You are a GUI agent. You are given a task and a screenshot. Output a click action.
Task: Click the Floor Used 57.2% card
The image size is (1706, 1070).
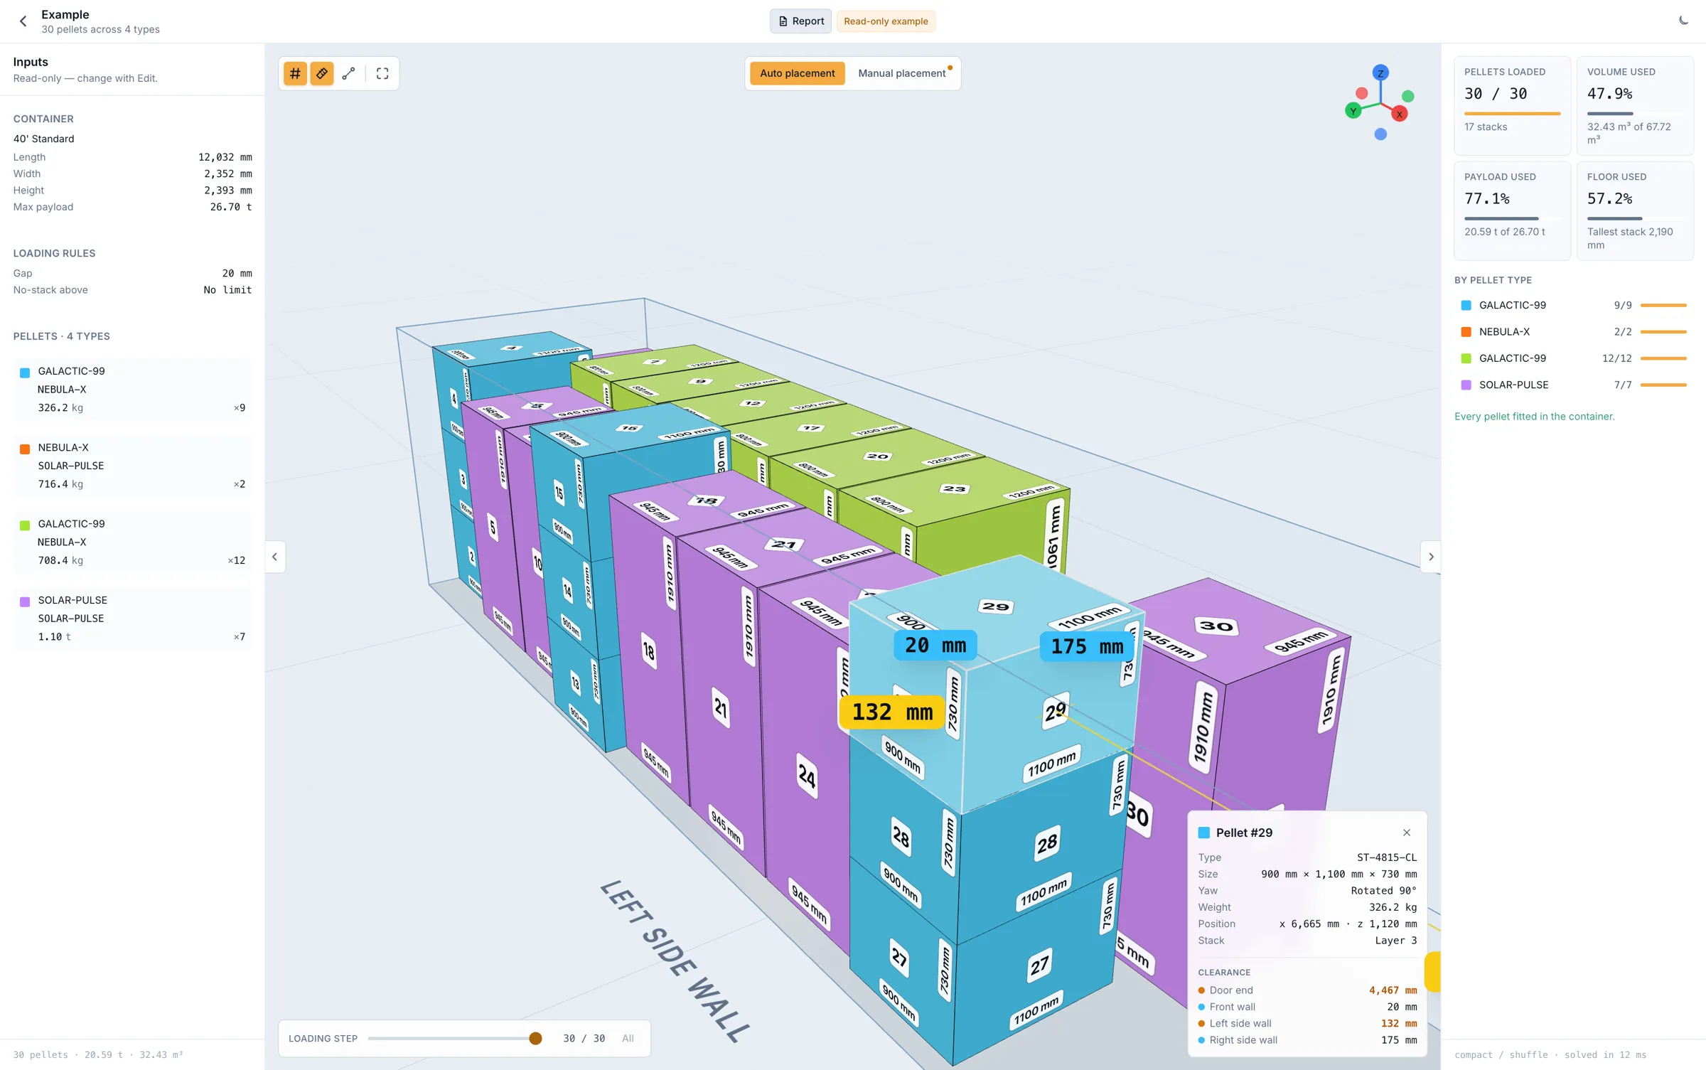1635,210
